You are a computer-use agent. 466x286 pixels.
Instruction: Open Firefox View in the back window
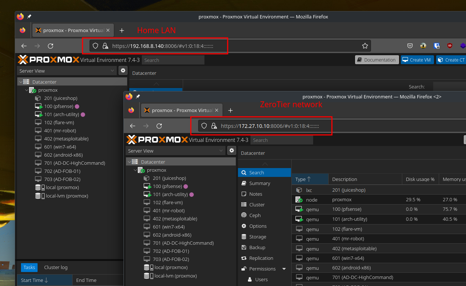pyautogui.click(x=23, y=30)
